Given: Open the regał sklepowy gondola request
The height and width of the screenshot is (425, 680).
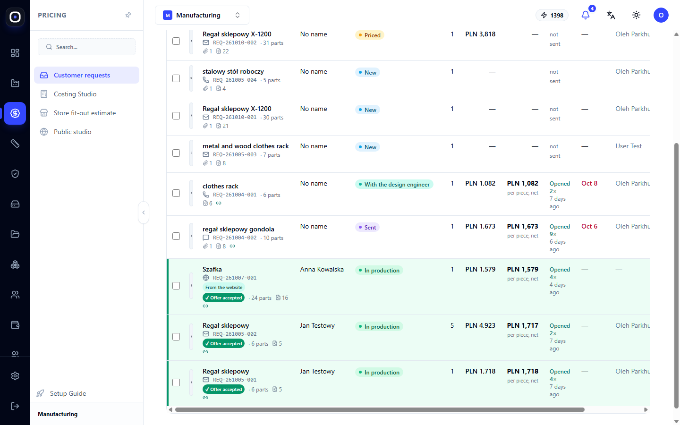Looking at the screenshot, I should (238, 229).
